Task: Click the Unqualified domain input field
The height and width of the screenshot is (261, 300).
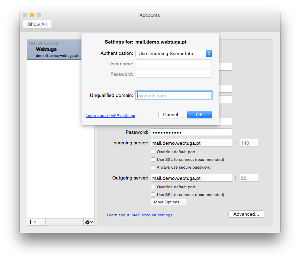Action: pos(173,95)
